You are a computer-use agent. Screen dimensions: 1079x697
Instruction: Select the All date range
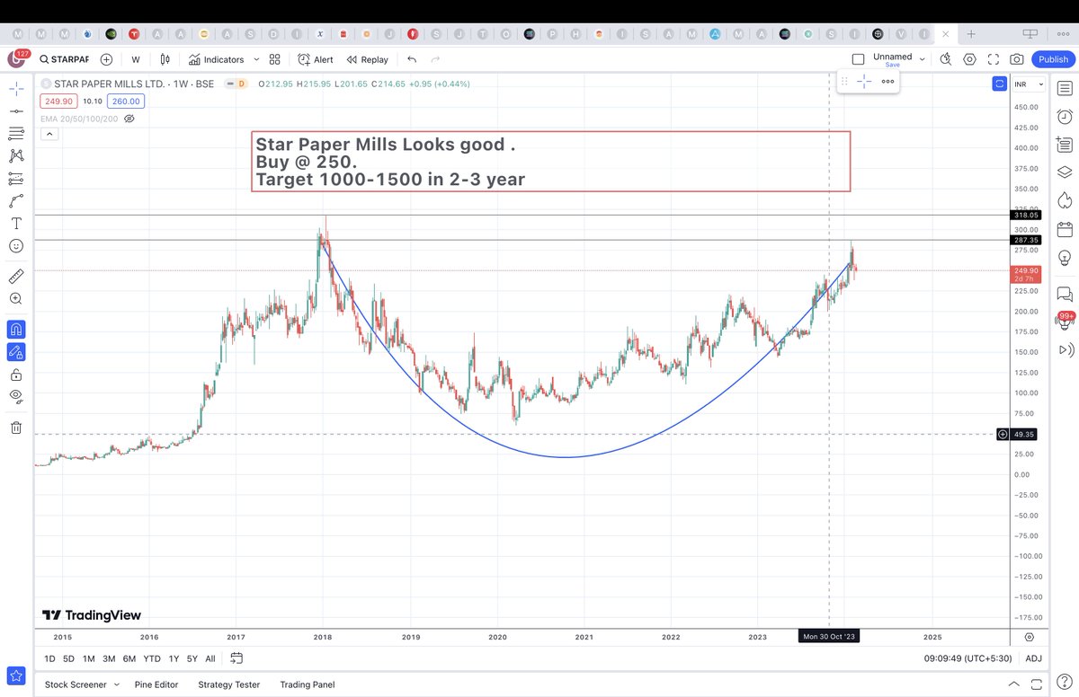tap(210, 658)
